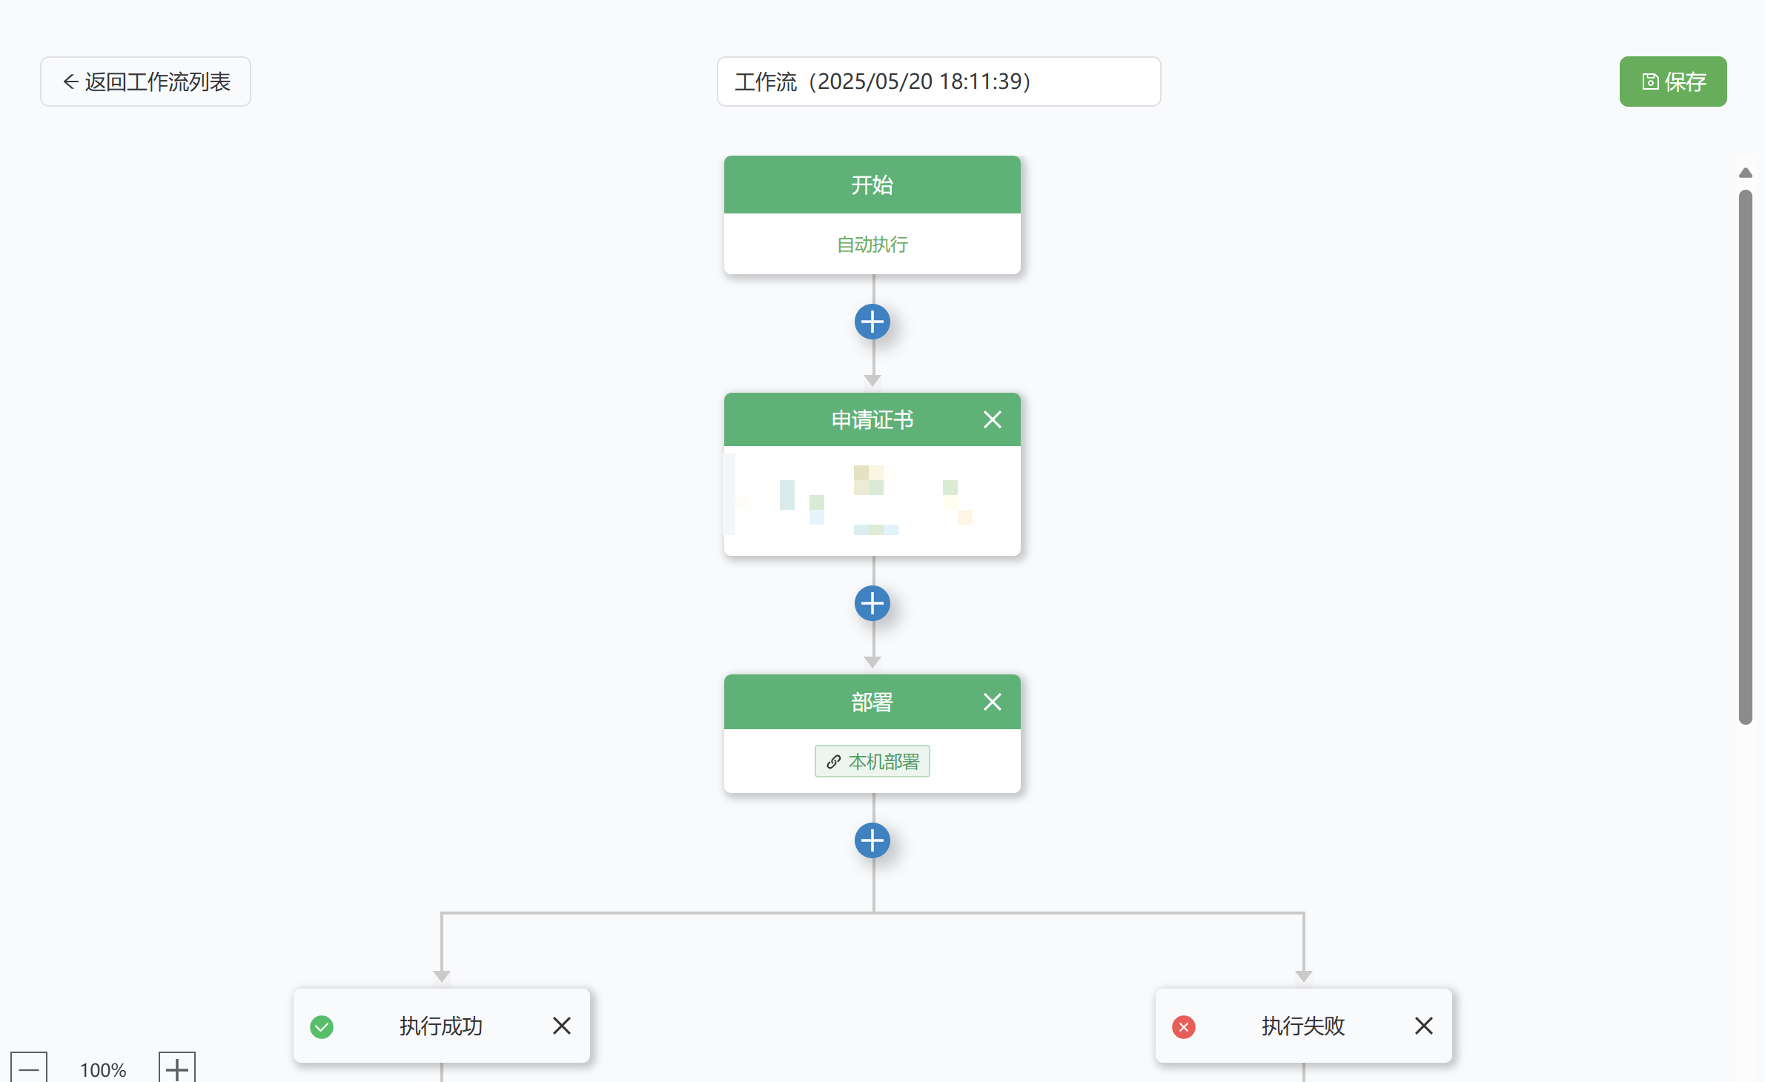Remove the 申请证书 node
Screen dimensions: 1765x1082
pos(993,420)
